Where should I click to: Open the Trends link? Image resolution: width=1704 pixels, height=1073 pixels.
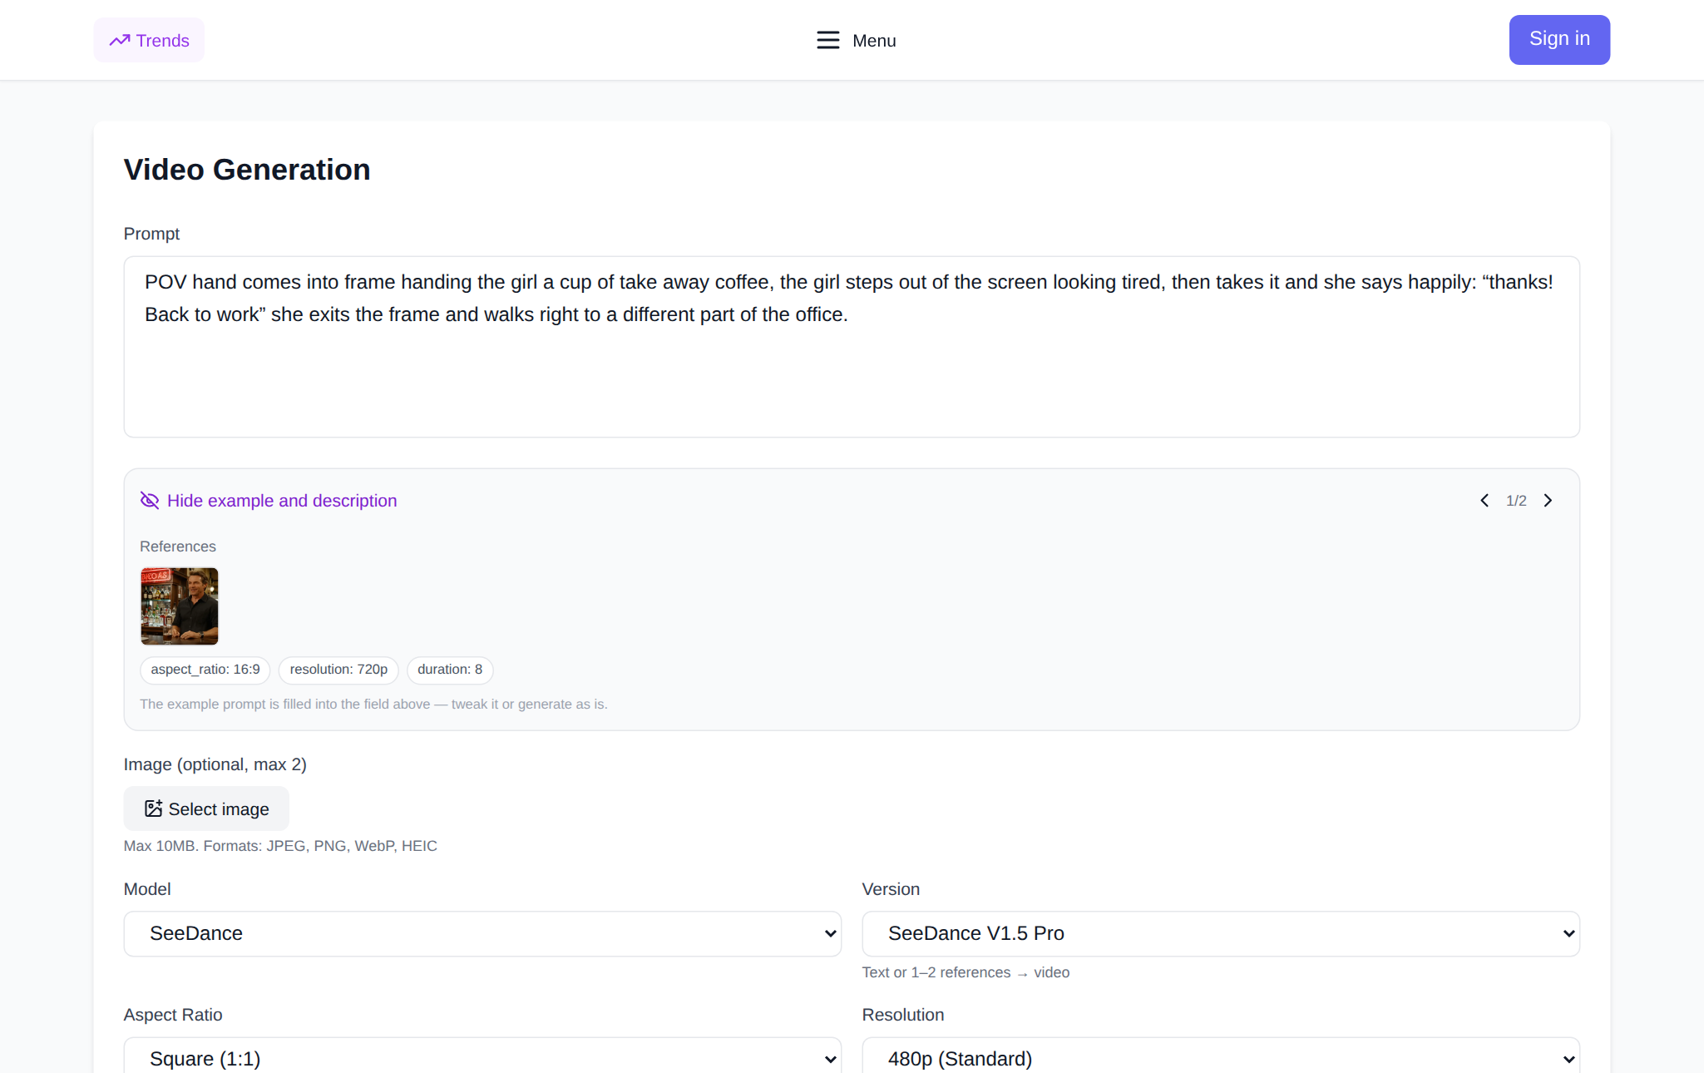click(x=149, y=40)
